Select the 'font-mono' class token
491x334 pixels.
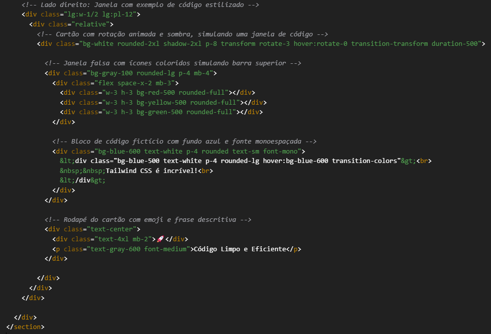point(280,152)
